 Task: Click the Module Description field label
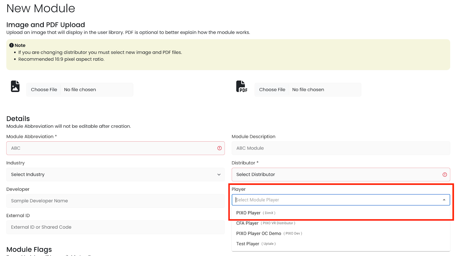253,136
